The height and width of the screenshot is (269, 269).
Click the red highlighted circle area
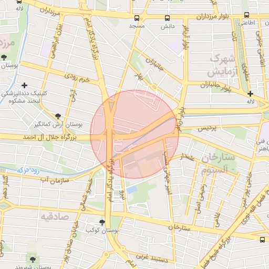coord(134,134)
